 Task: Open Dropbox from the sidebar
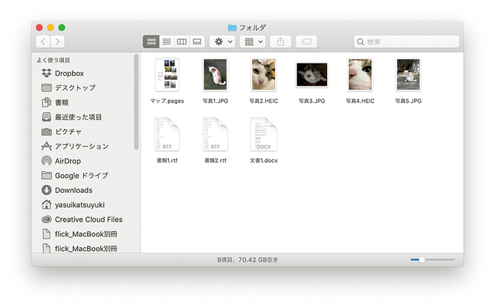(69, 73)
